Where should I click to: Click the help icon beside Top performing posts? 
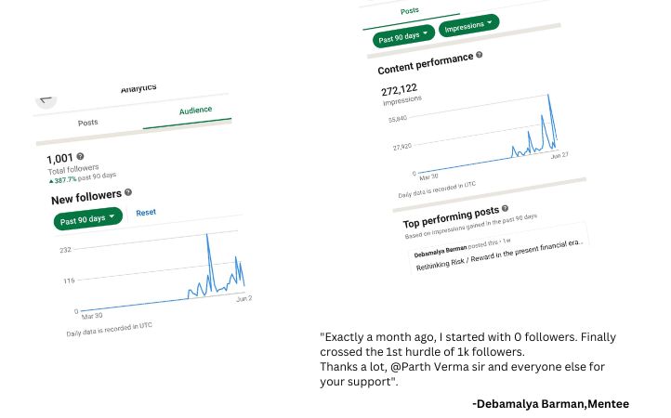[x=505, y=208]
